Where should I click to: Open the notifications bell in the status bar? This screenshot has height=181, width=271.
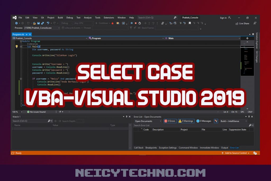pyautogui.click(x=254, y=153)
